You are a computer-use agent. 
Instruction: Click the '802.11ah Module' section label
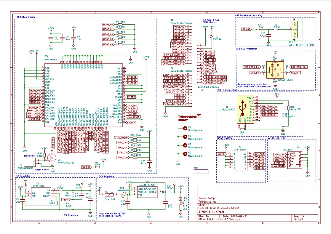coord(26,17)
